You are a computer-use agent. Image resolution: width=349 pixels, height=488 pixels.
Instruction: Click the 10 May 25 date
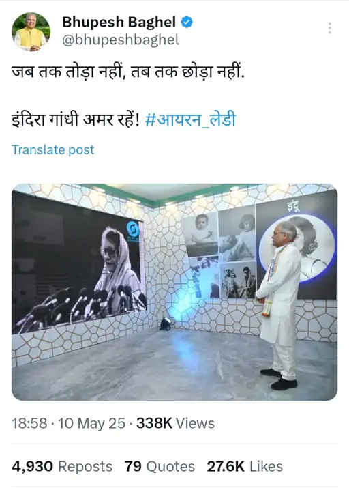[x=91, y=424]
